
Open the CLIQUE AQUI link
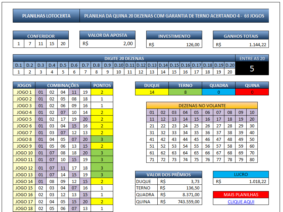pyautogui.click(x=241, y=202)
